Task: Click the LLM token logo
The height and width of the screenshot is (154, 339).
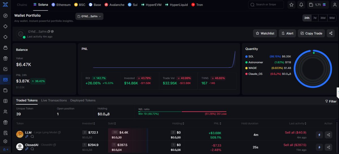Action: pyautogui.click(x=19, y=134)
